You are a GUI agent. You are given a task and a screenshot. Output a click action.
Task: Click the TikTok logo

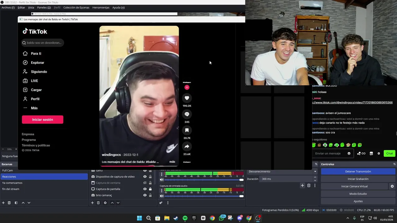tap(35, 31)
